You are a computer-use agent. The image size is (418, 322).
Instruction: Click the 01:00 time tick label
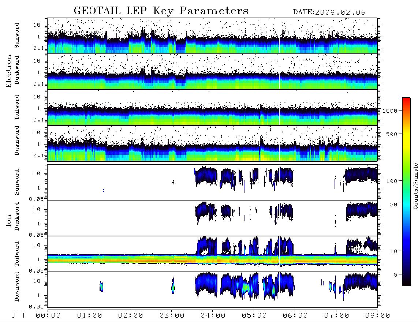89,316
